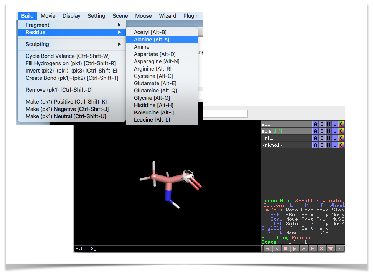Rewind movie to first frame
Image resolution: width=373 pixels, height=274 pixels.
coord(267,249)
